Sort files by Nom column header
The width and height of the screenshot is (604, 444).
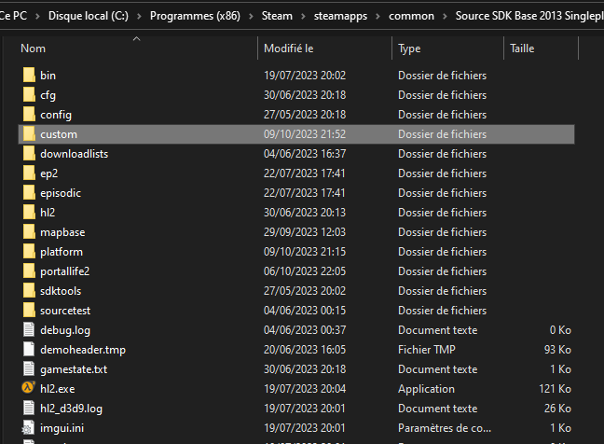point(34,49)
